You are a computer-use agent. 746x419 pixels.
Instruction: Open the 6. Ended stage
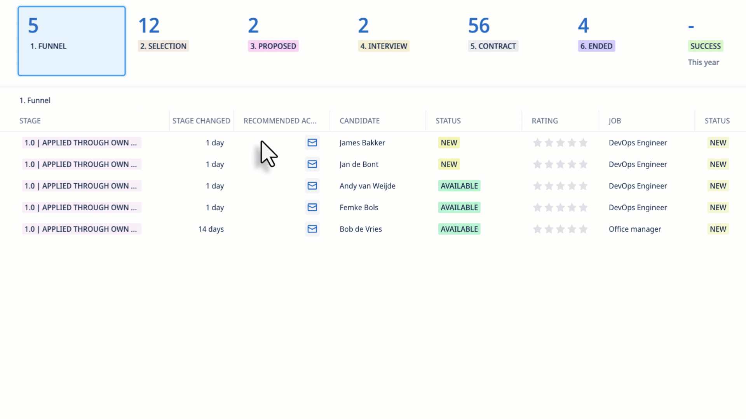(596, 46)
